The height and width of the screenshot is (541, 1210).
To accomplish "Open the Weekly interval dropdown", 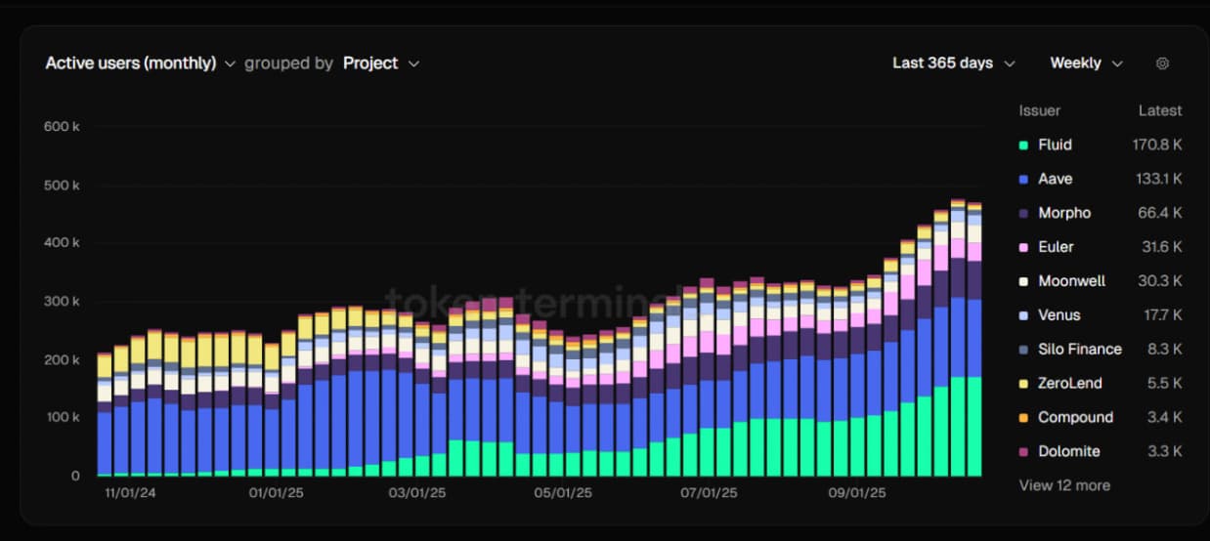I will click(1086, 63).
